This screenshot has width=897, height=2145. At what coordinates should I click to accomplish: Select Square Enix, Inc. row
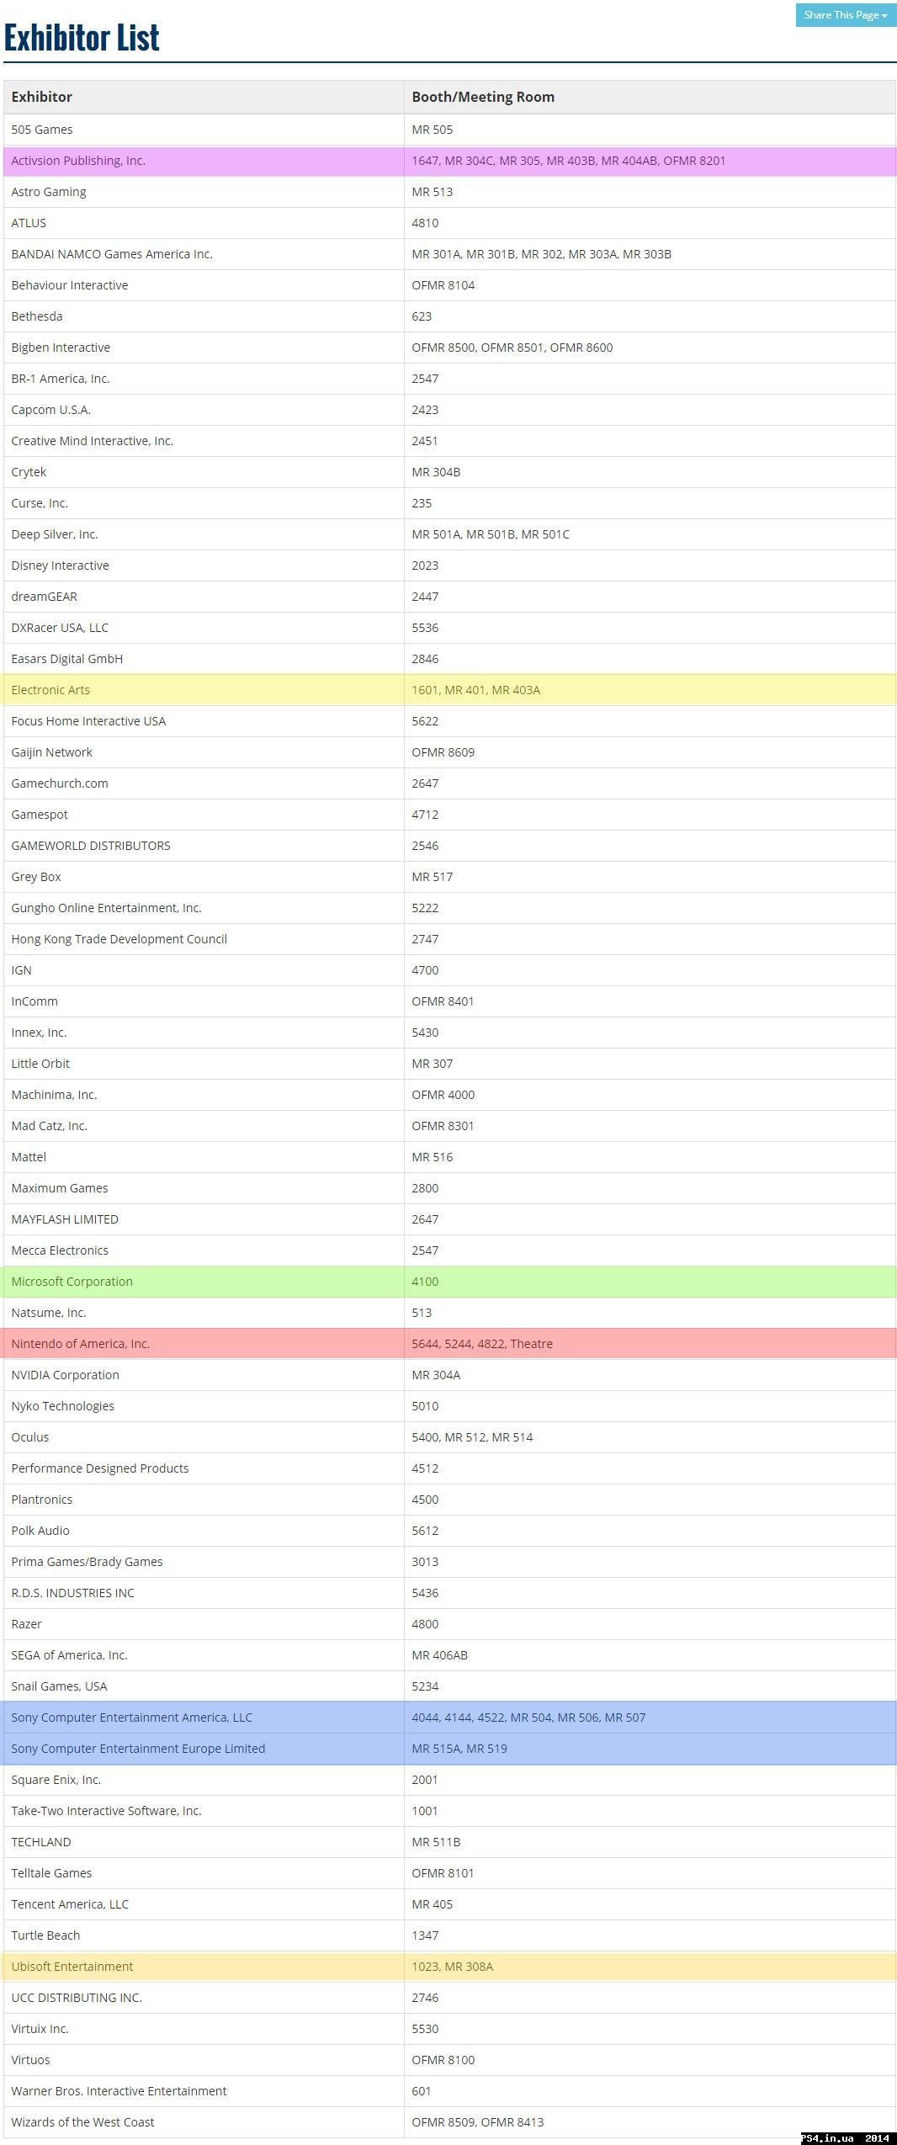coord(56,1780)
